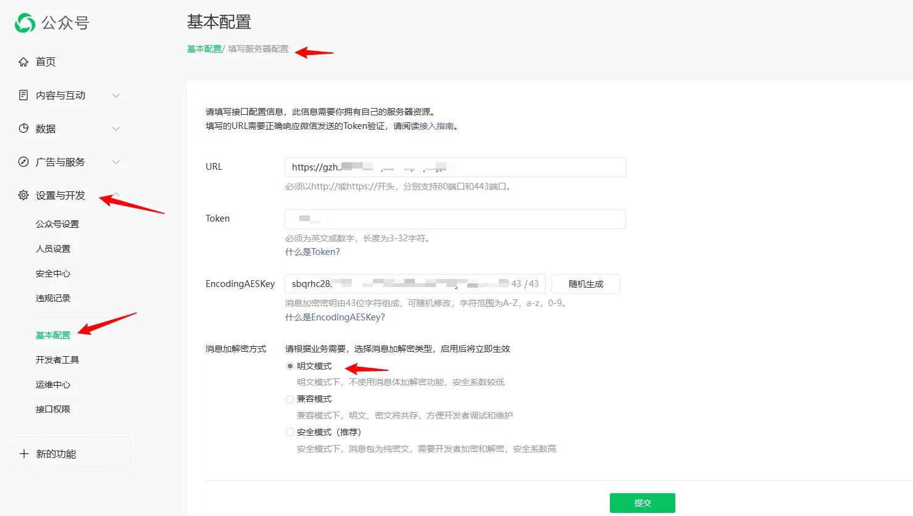This screenshot has height=516, width=913.
Task: Expand the 数据 menu section
Action: [x=115, y=128]
